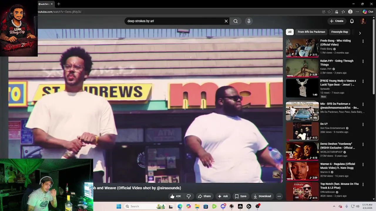Select the All filter chip
Screen dimensions: 376x211
click(290, 32)
